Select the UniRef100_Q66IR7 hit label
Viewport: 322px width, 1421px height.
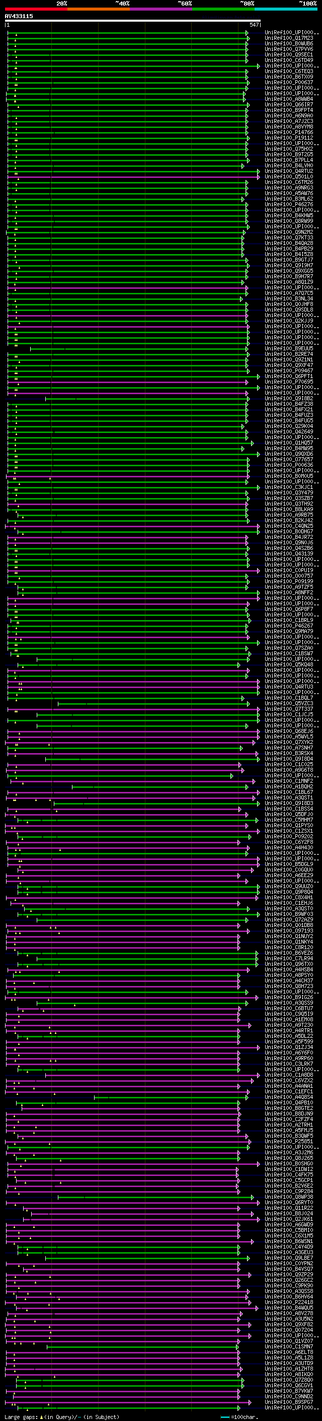[x=289, y=105]
